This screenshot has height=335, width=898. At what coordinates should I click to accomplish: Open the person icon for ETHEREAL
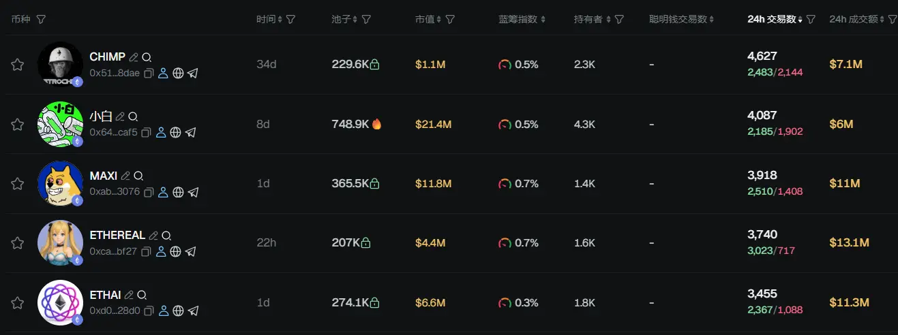coord(161,252)
